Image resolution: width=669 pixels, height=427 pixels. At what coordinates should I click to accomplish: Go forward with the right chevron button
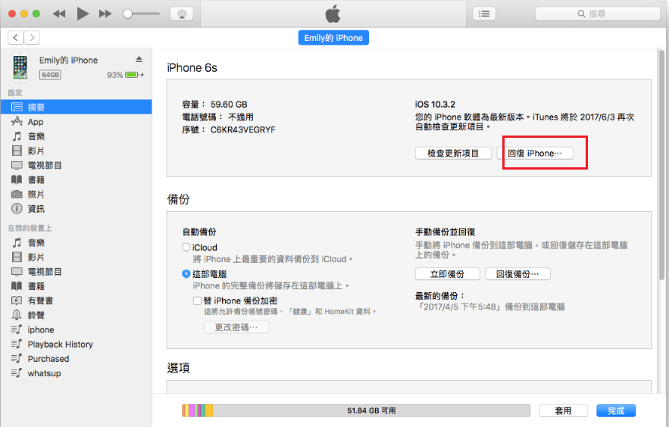coord(32,38)
